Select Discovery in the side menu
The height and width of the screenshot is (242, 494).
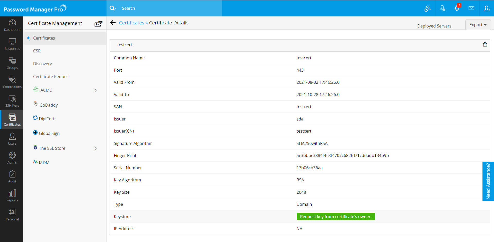(x=42, y=64)
